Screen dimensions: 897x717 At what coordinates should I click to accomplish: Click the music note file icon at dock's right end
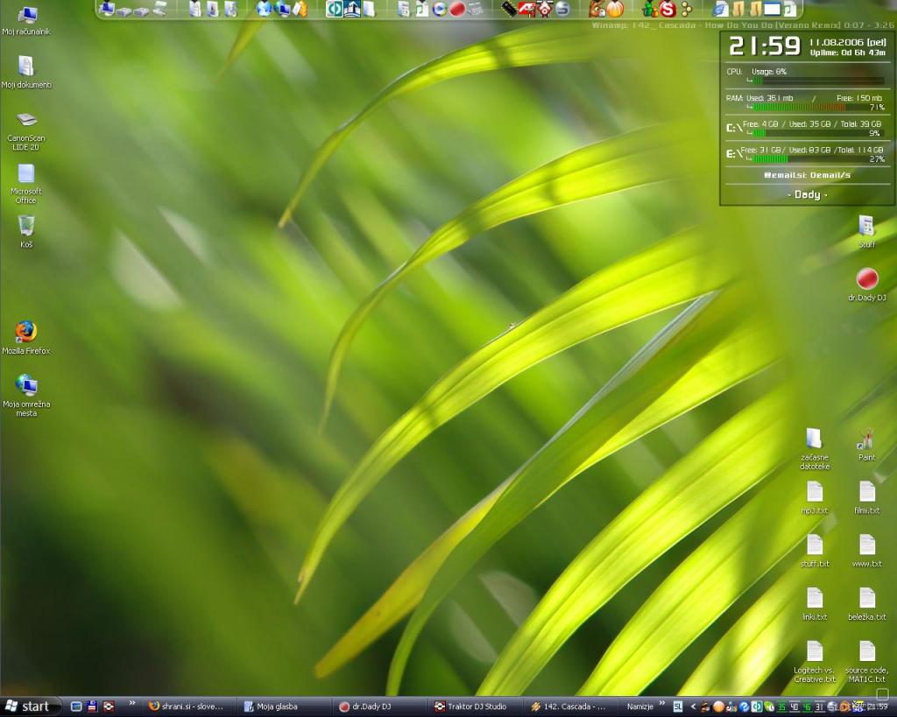pos(790,9)
